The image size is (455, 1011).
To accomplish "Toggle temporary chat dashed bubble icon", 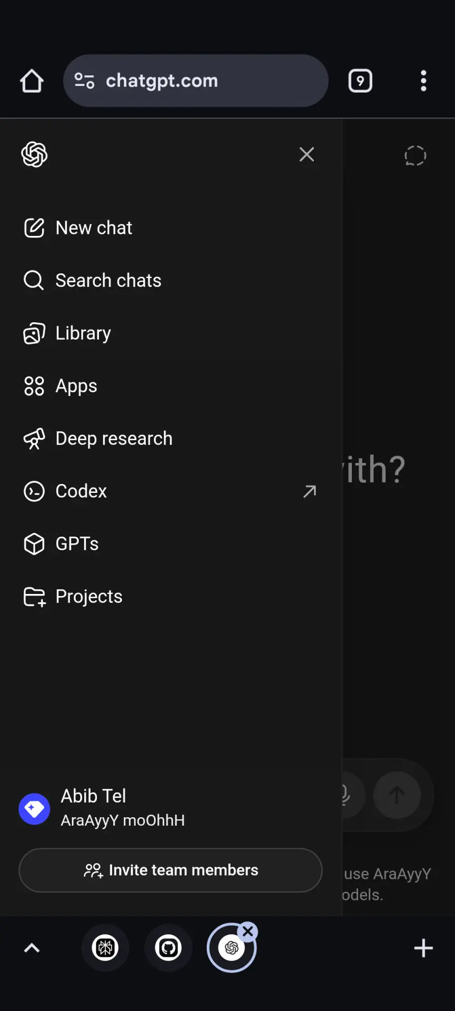I will (x=415, y=156).
